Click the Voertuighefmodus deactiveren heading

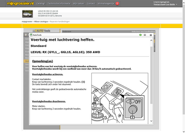(49, 101)
